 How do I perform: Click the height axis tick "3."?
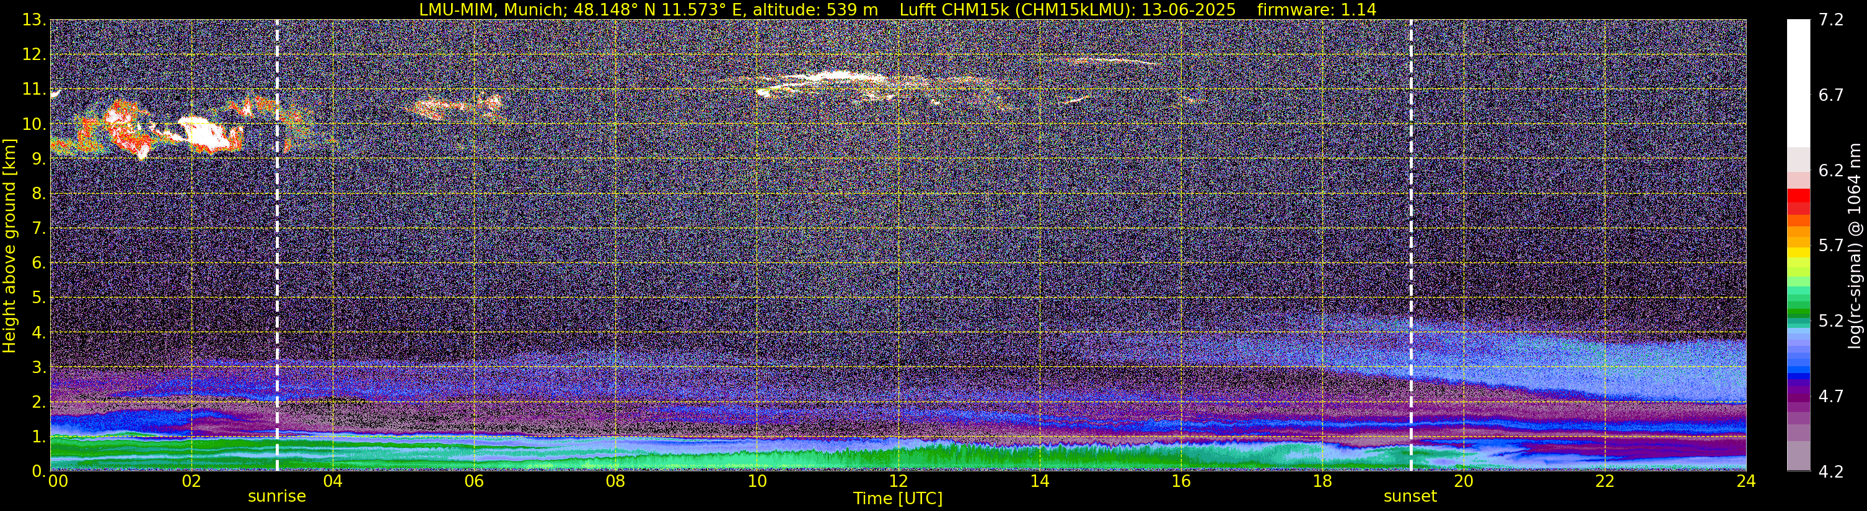[x=39, y=367]
